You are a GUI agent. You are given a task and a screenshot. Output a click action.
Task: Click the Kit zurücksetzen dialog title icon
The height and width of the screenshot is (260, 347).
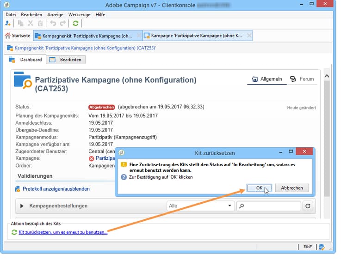click(x=122, y=152)
